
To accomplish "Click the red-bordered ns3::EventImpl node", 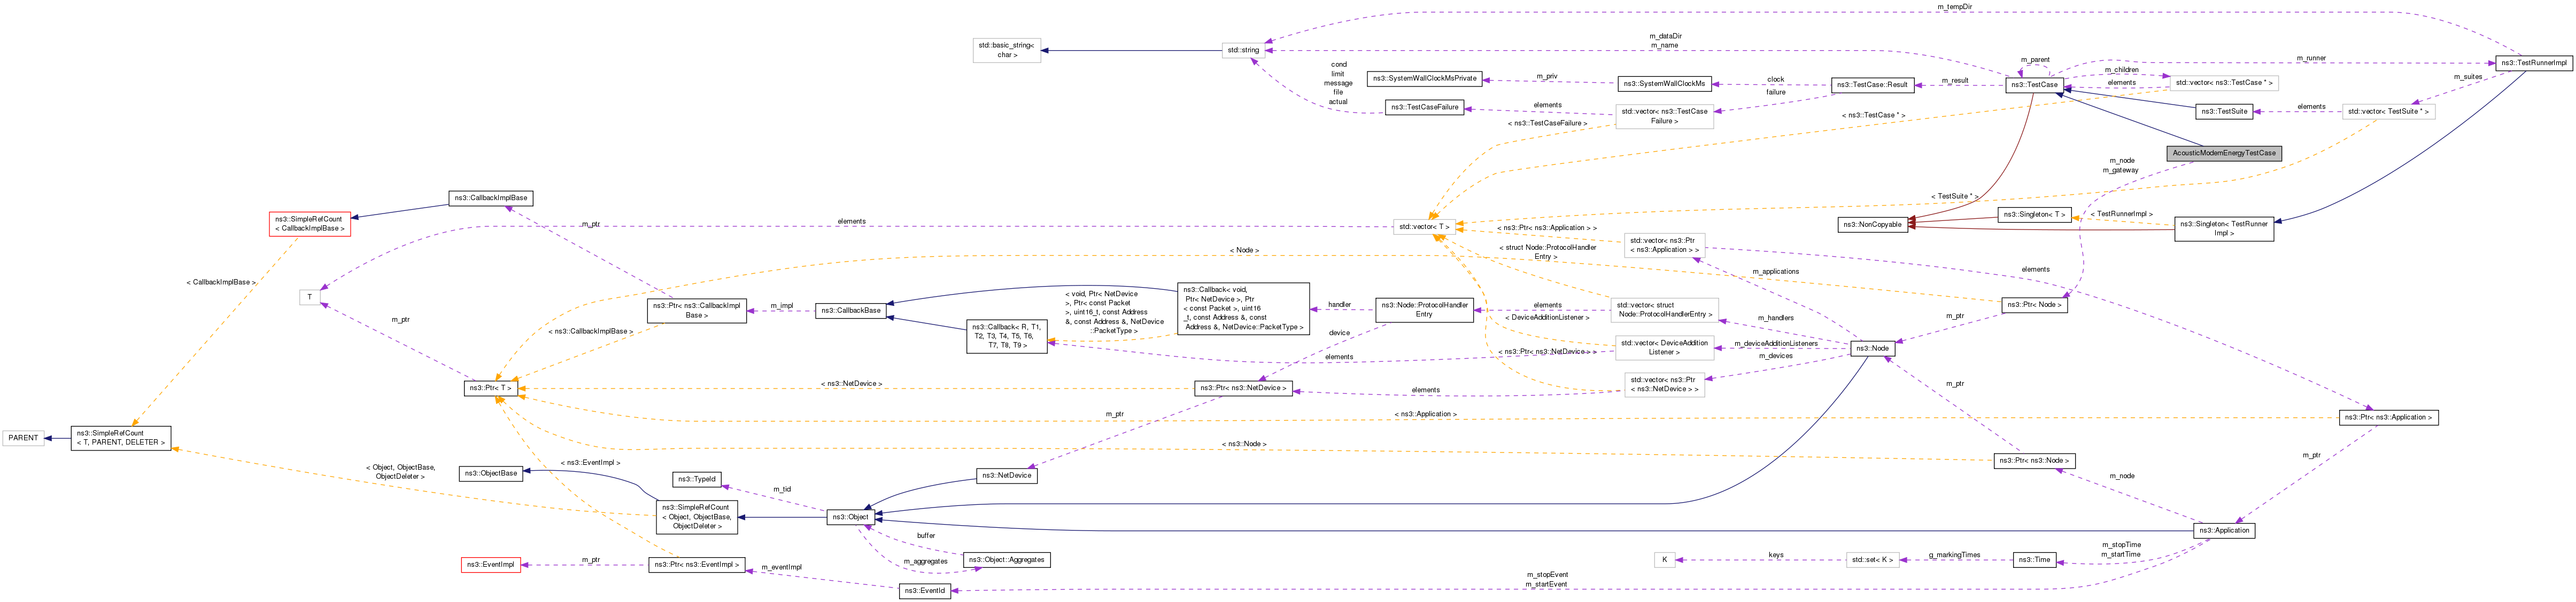I will (x=490, y=565).
